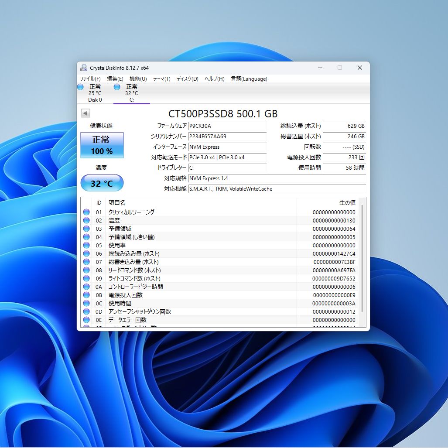Minimize the CrystalDiskInfo window
Viewport: 448px width, 448px height.
320,68
